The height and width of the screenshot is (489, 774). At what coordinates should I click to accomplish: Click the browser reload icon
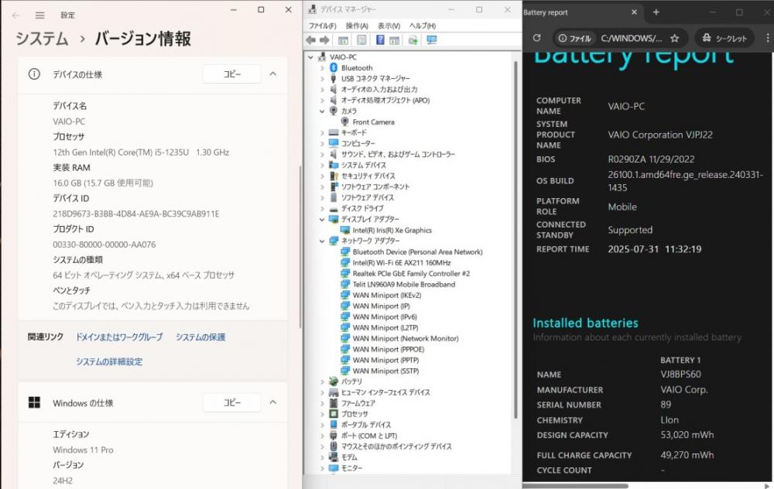pos(536,38)
